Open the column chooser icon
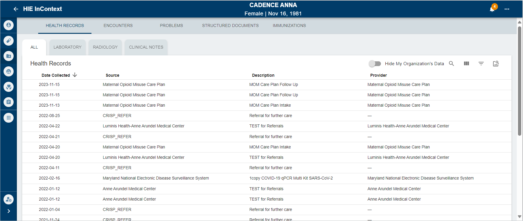Image resolution: width=523 pixels, height=221 pixels. click(x=466, y=63)
